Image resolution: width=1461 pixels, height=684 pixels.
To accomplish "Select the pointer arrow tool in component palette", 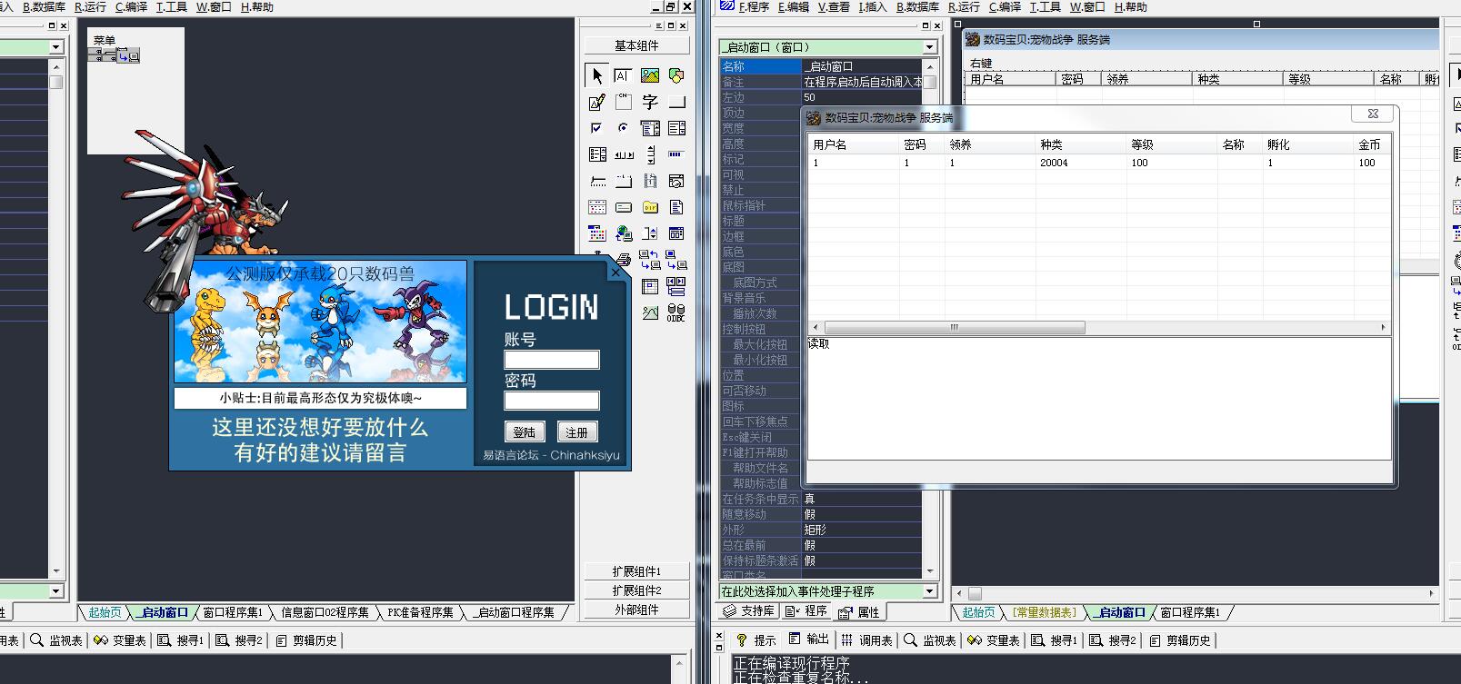I will [x=596, y=75].
